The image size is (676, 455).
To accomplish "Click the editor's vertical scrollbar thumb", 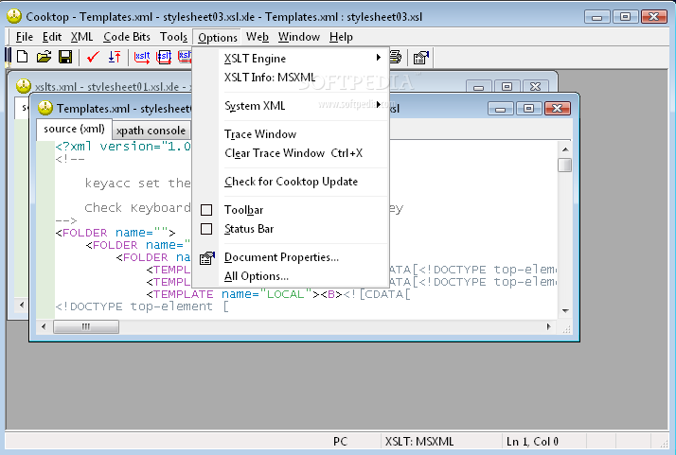I will (565, 165).
